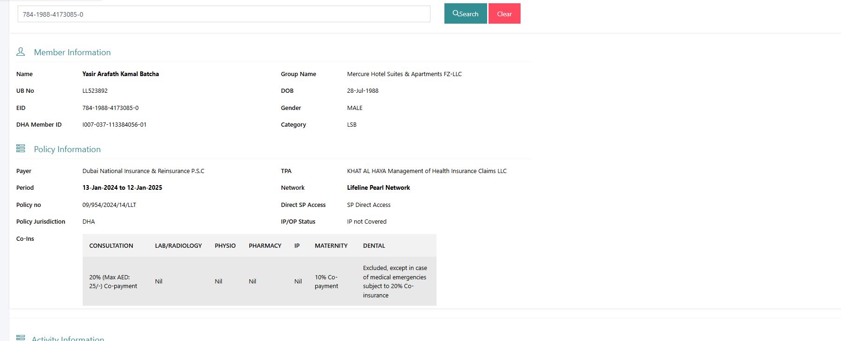
Task: Focus the EID search input field
Action: click(224, 14)
